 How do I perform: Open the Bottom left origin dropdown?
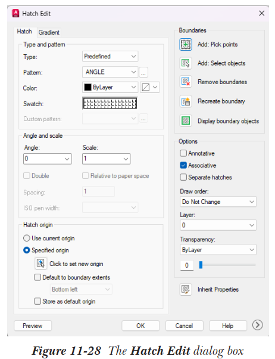pos(81,289)
